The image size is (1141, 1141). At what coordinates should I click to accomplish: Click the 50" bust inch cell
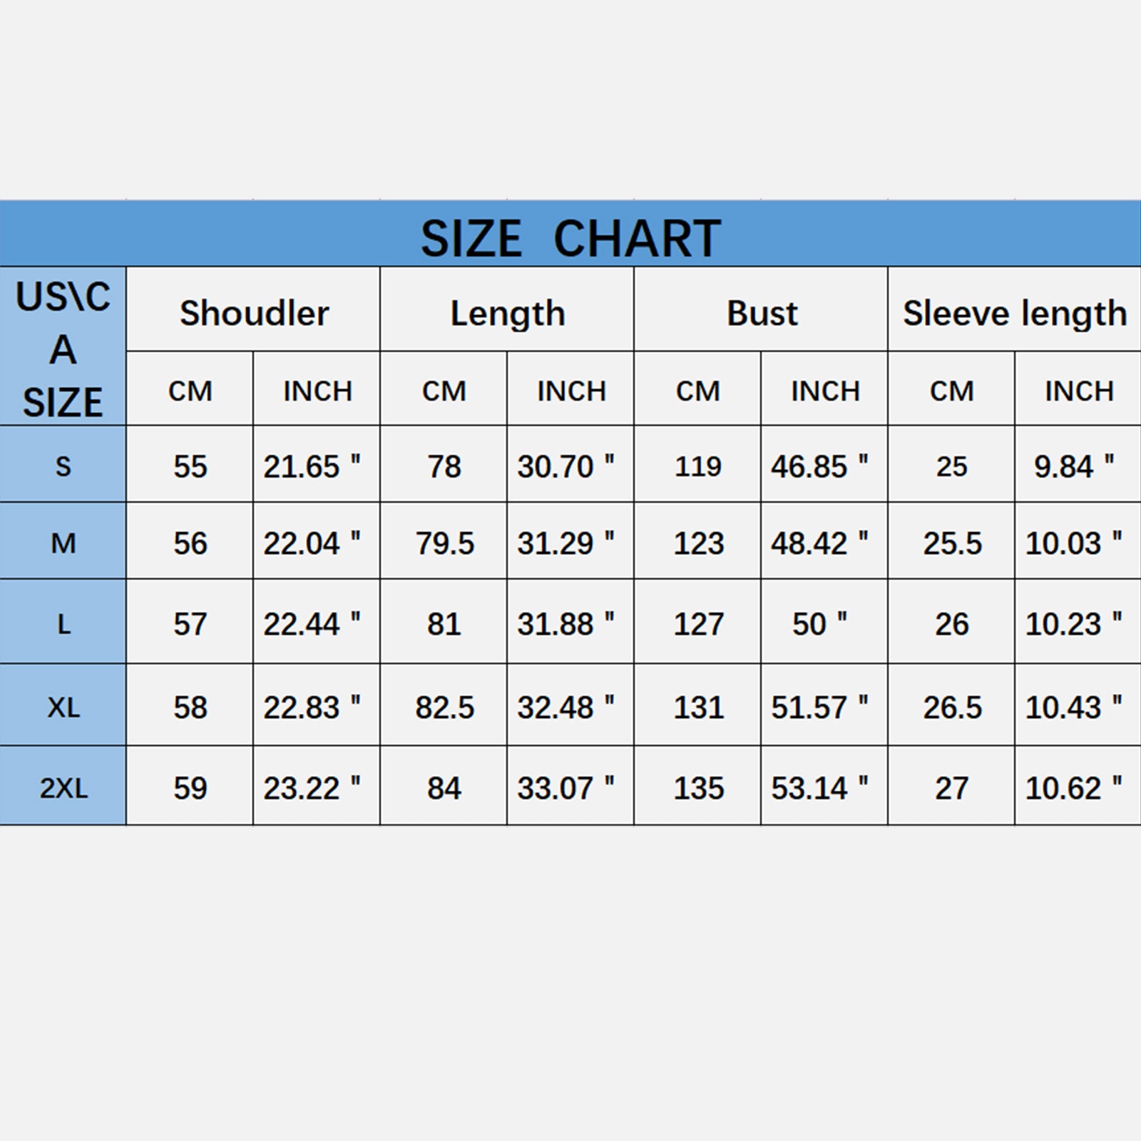click(819, 624)
